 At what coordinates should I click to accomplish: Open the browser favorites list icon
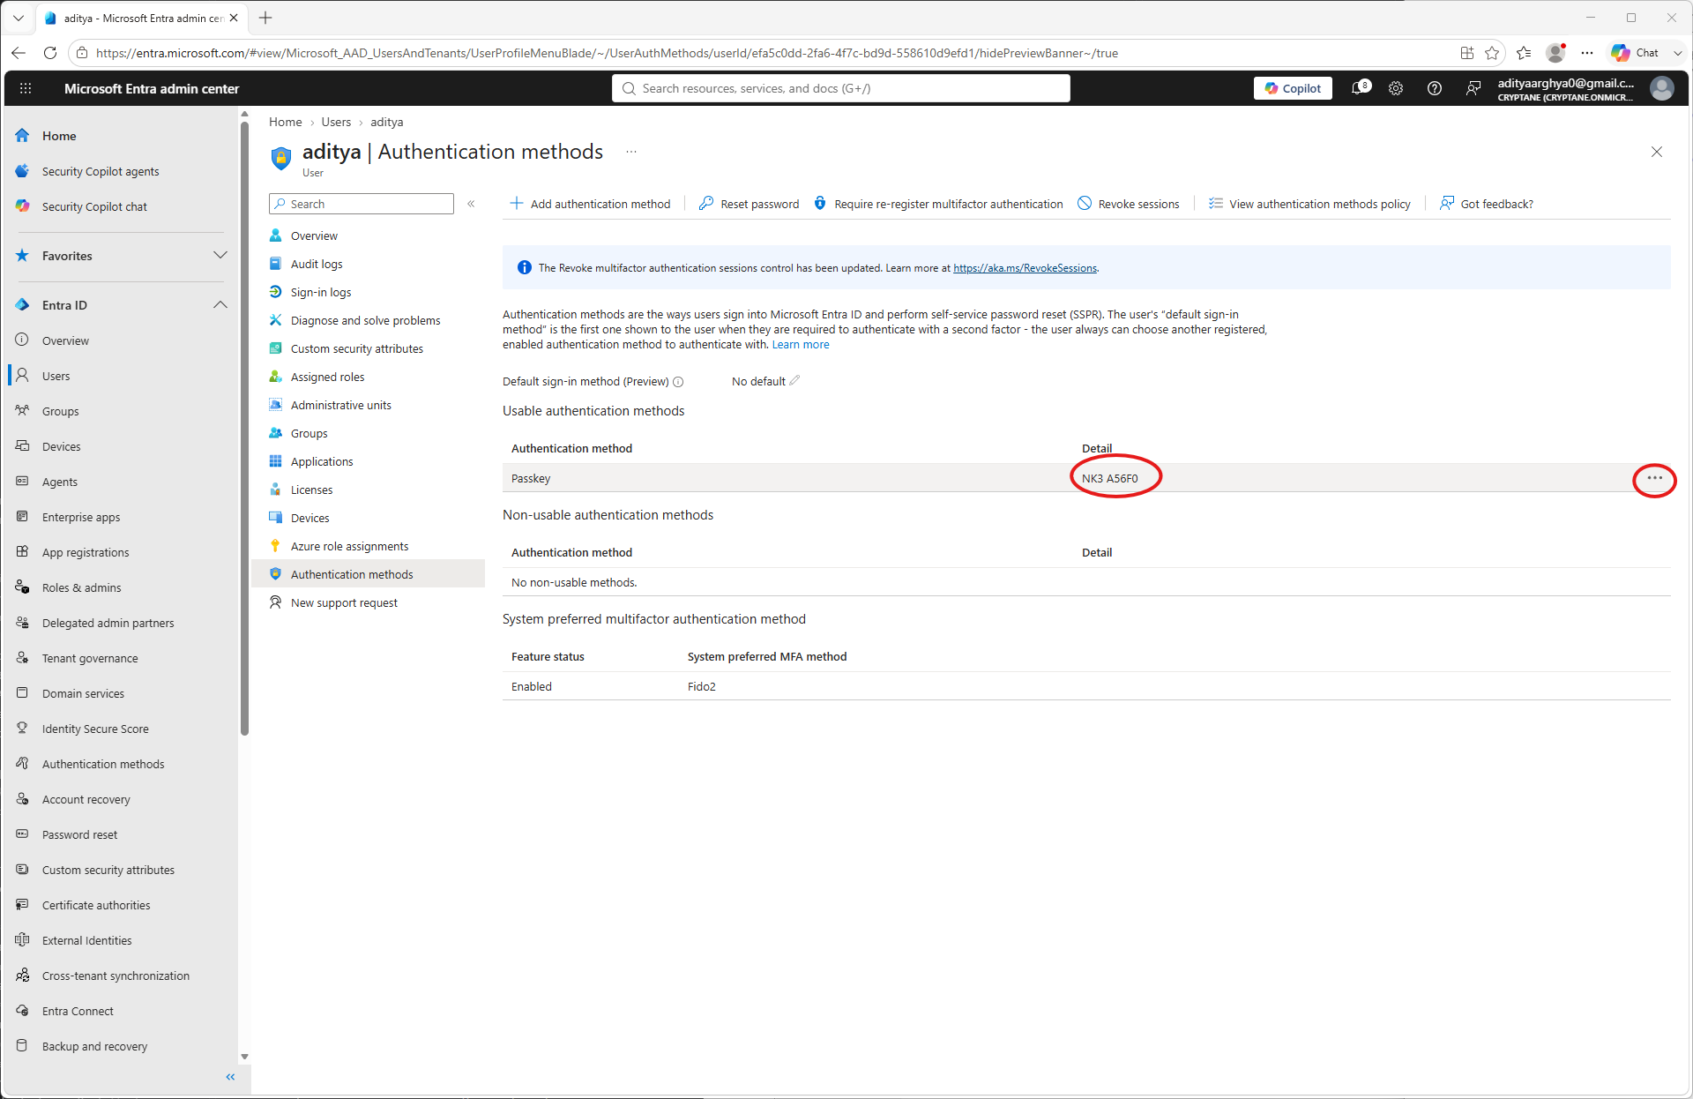coord(1524,53)
